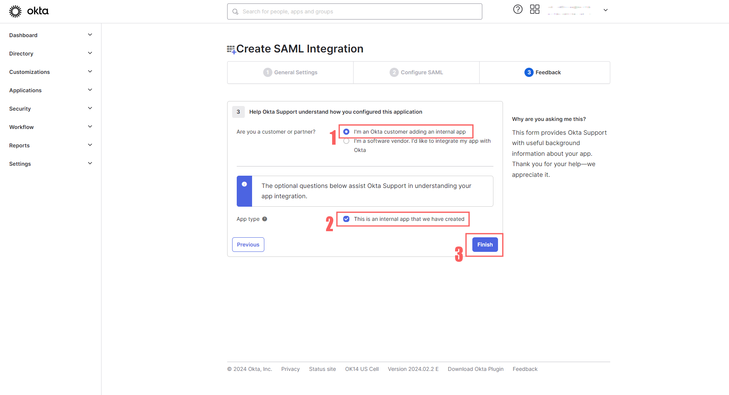Click the 'Why are you asking me this?' heading

[x=549, y=119]
